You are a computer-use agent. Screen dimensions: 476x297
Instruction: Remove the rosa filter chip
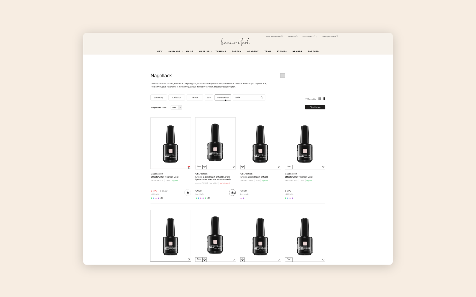180,107
